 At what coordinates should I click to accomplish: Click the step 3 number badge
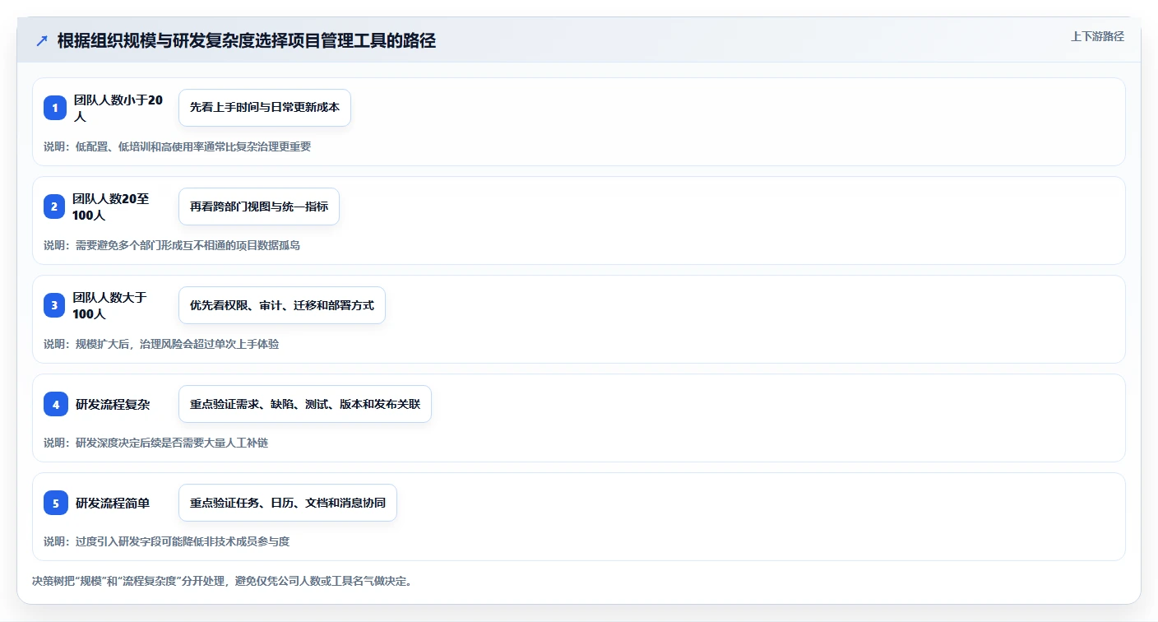click(x=54, y=305)
